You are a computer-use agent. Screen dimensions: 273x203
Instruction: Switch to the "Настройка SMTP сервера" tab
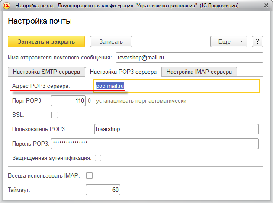(46, 72)
